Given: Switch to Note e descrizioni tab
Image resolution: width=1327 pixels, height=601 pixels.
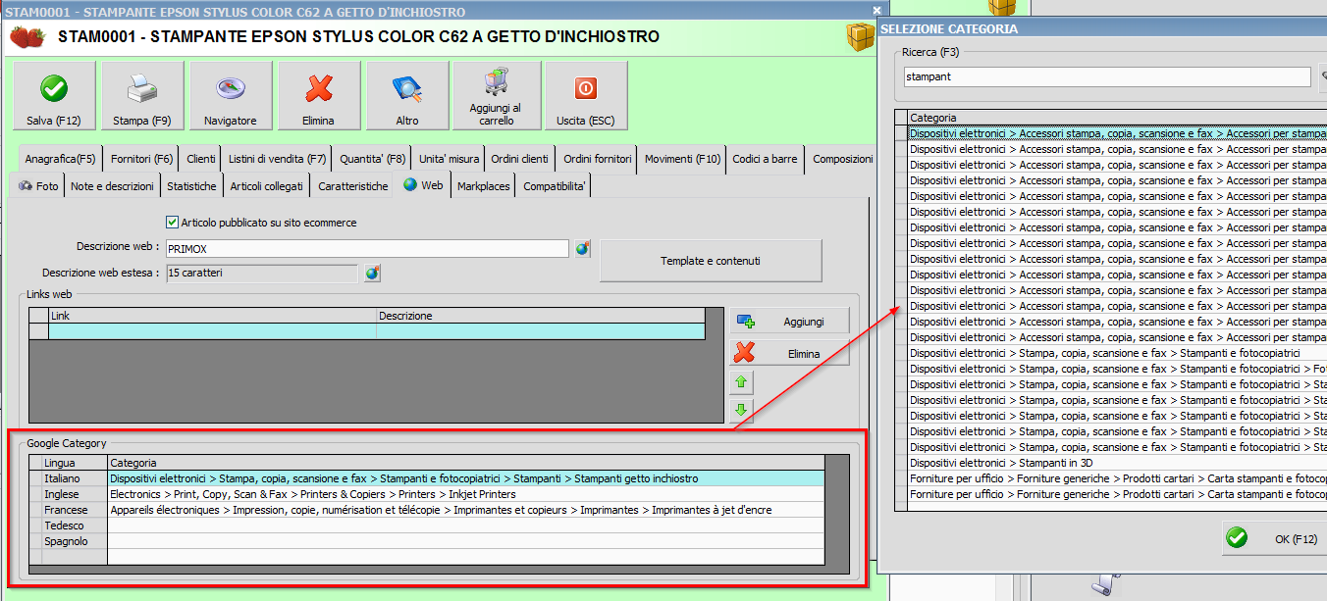Looking at the screenshot, I should pos(112,185).
